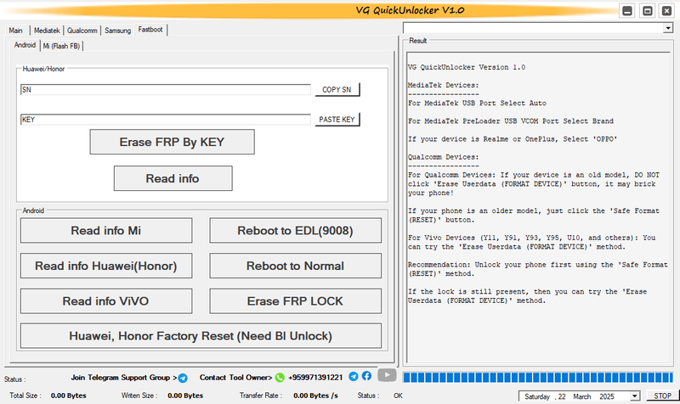Click the Total Size '0.00 Bytes' value

pos(69,396)
